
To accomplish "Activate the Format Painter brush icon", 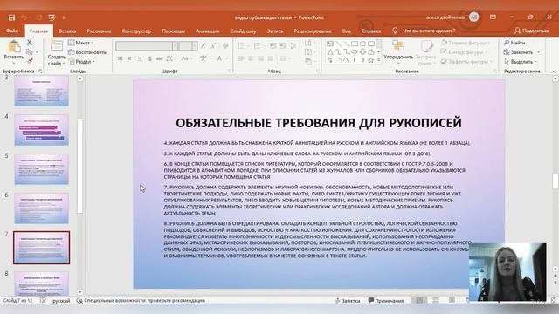I will tap(30, 62).
